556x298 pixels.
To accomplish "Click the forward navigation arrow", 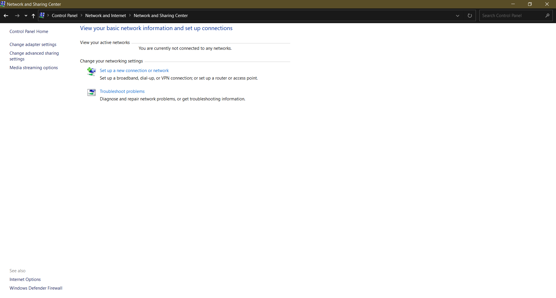I will pyautogui.click(x=17, y=16).
